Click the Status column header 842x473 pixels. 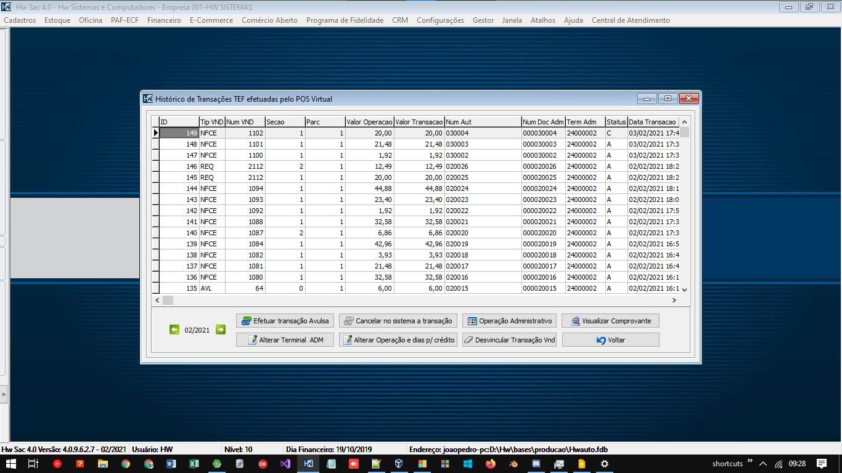click(616, 122)
